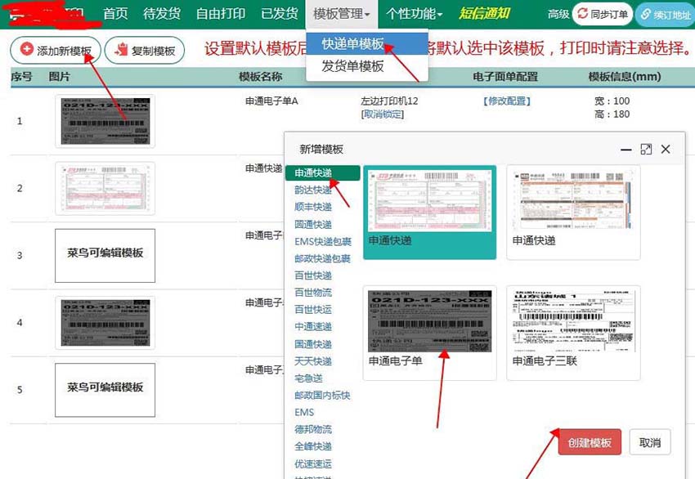Click the 电子面单配置 column header
695x479 pixels.
coord(505,77)
